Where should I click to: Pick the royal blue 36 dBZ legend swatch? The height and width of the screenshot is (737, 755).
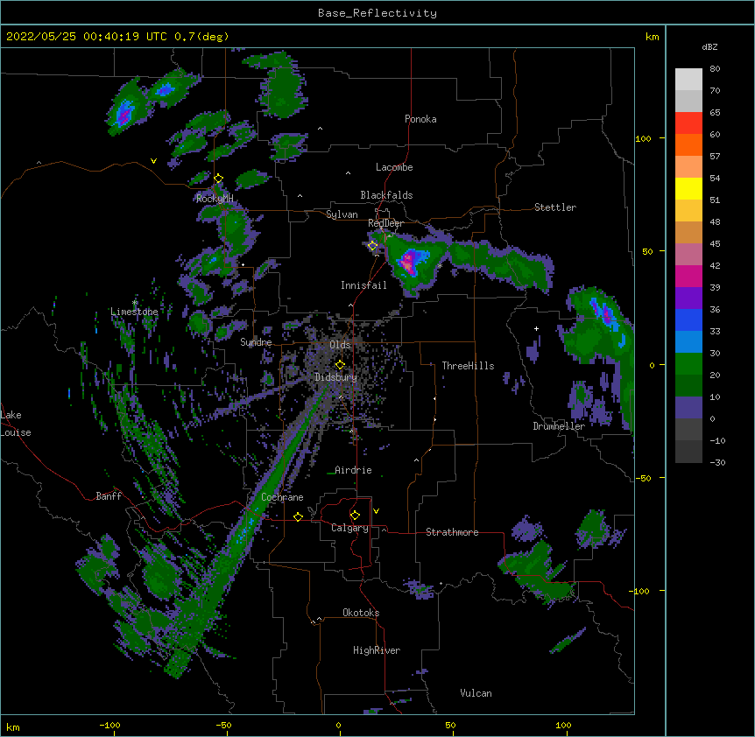pos(688,319)
